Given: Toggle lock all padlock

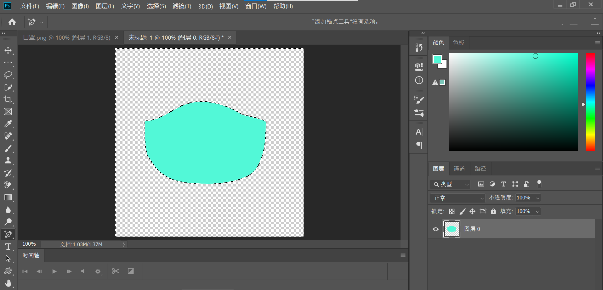Looking at the screenshot, I should [493, 211].
